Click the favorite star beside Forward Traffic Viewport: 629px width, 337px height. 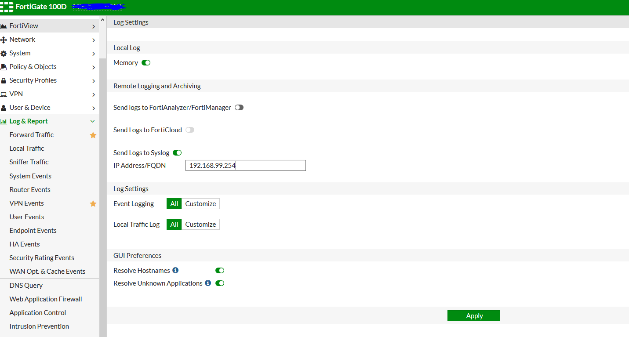(x=93, y=135)
